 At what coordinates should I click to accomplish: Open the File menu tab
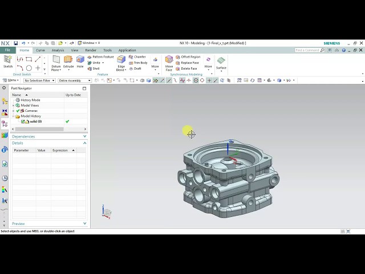tap(7, 50)
